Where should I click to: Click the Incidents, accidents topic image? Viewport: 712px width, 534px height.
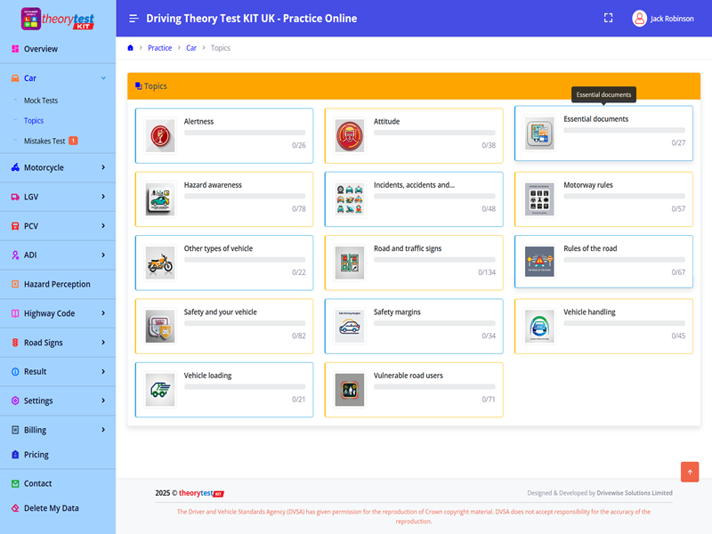pyautogui.click(x=350, y=198)
